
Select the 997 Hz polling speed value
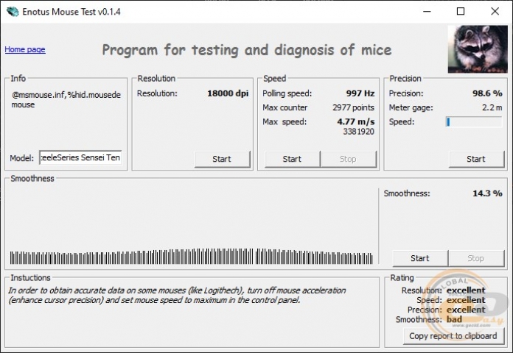coord(360,93)
